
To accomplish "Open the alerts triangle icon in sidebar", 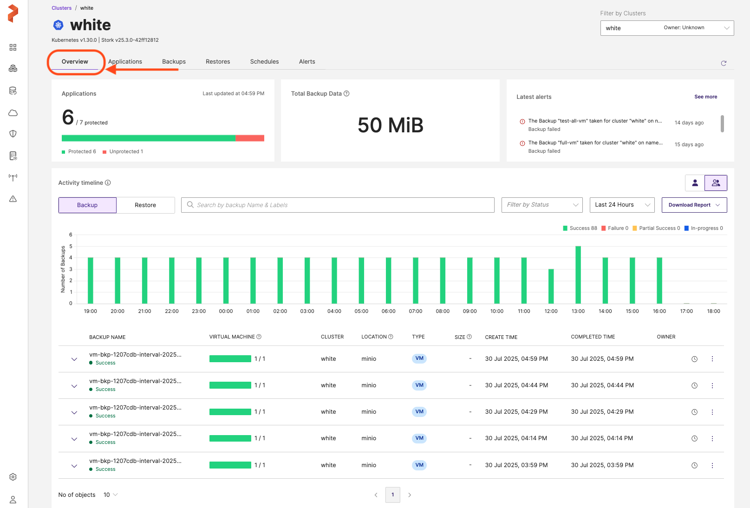I will click(x=13, y=199).
